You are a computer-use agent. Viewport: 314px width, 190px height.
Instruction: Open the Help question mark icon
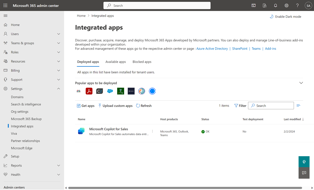point(297,5)
